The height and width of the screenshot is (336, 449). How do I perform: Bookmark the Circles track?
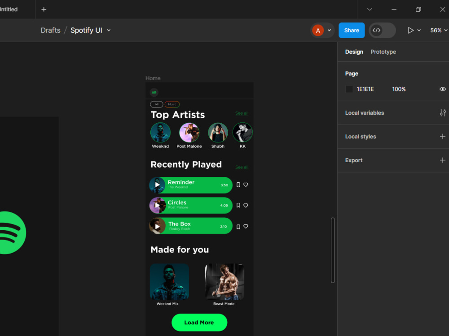tap(238, 206)
